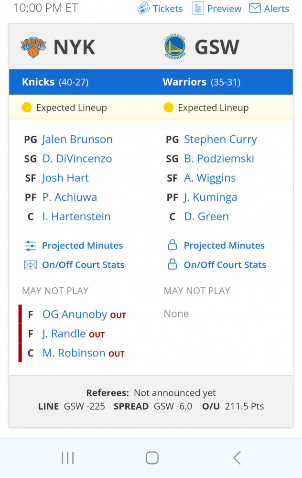Screen dimensions: 302x478
Task: Select M. Robinson in may not play list
Action: pos(74,353)
